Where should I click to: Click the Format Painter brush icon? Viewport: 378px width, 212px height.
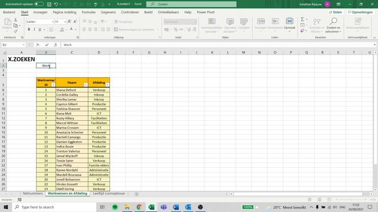(16, 31)
